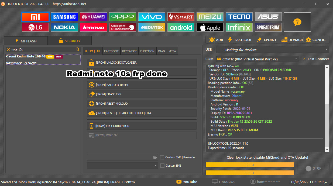The image size is (333, 186).
Task: Browse for preloader file folder icon
Action: pos(155,157)
